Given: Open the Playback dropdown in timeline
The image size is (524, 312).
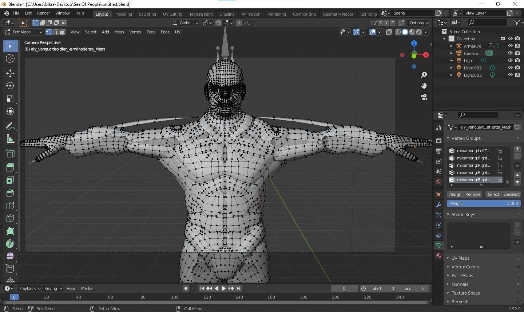Looking at the screenshot, I should pyautogui.click(x=29, y=288).
